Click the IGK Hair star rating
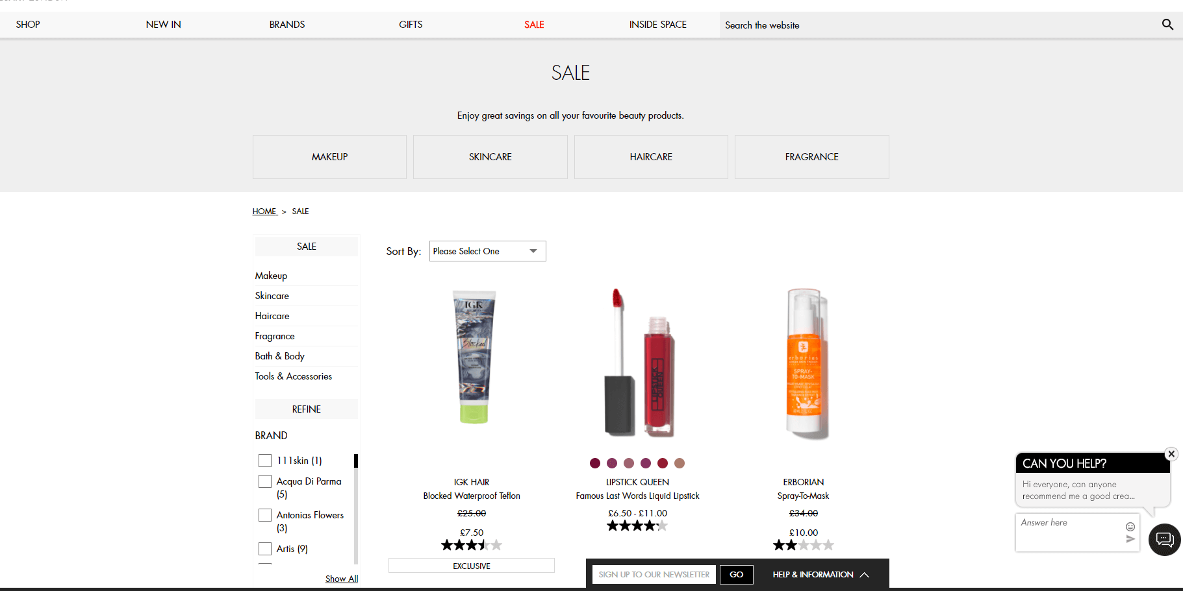The height and width of the screenshot is (591, 1183). point(472,545)
